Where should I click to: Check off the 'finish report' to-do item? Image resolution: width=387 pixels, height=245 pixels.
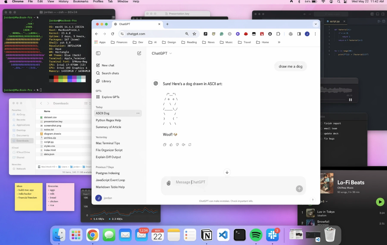tap(321, 123)
